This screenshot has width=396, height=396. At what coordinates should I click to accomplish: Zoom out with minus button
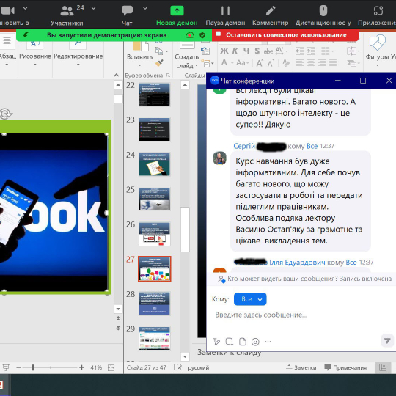[x=18, y=367]
